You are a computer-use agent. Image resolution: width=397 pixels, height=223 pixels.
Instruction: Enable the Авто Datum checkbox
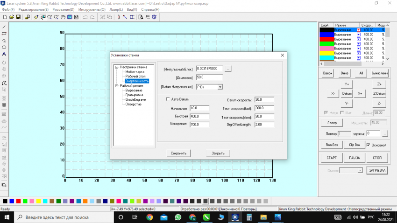point(168,99)
